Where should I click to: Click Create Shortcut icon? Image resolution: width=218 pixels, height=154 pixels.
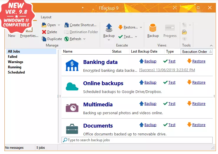[x=67, y=25]
